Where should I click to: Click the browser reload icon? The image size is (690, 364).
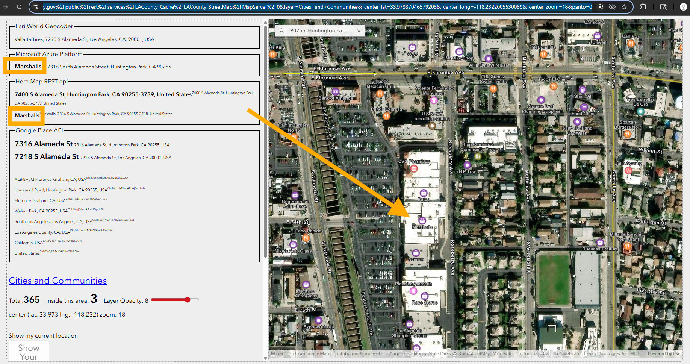tap(19, 7)
